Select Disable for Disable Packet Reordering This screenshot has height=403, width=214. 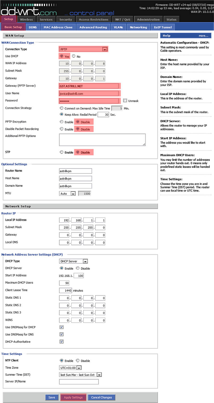coord(77,129)
